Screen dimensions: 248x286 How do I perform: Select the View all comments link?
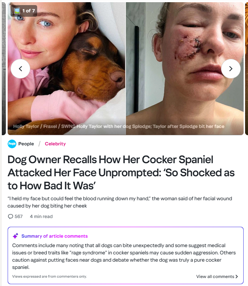[x=215, y=277]
